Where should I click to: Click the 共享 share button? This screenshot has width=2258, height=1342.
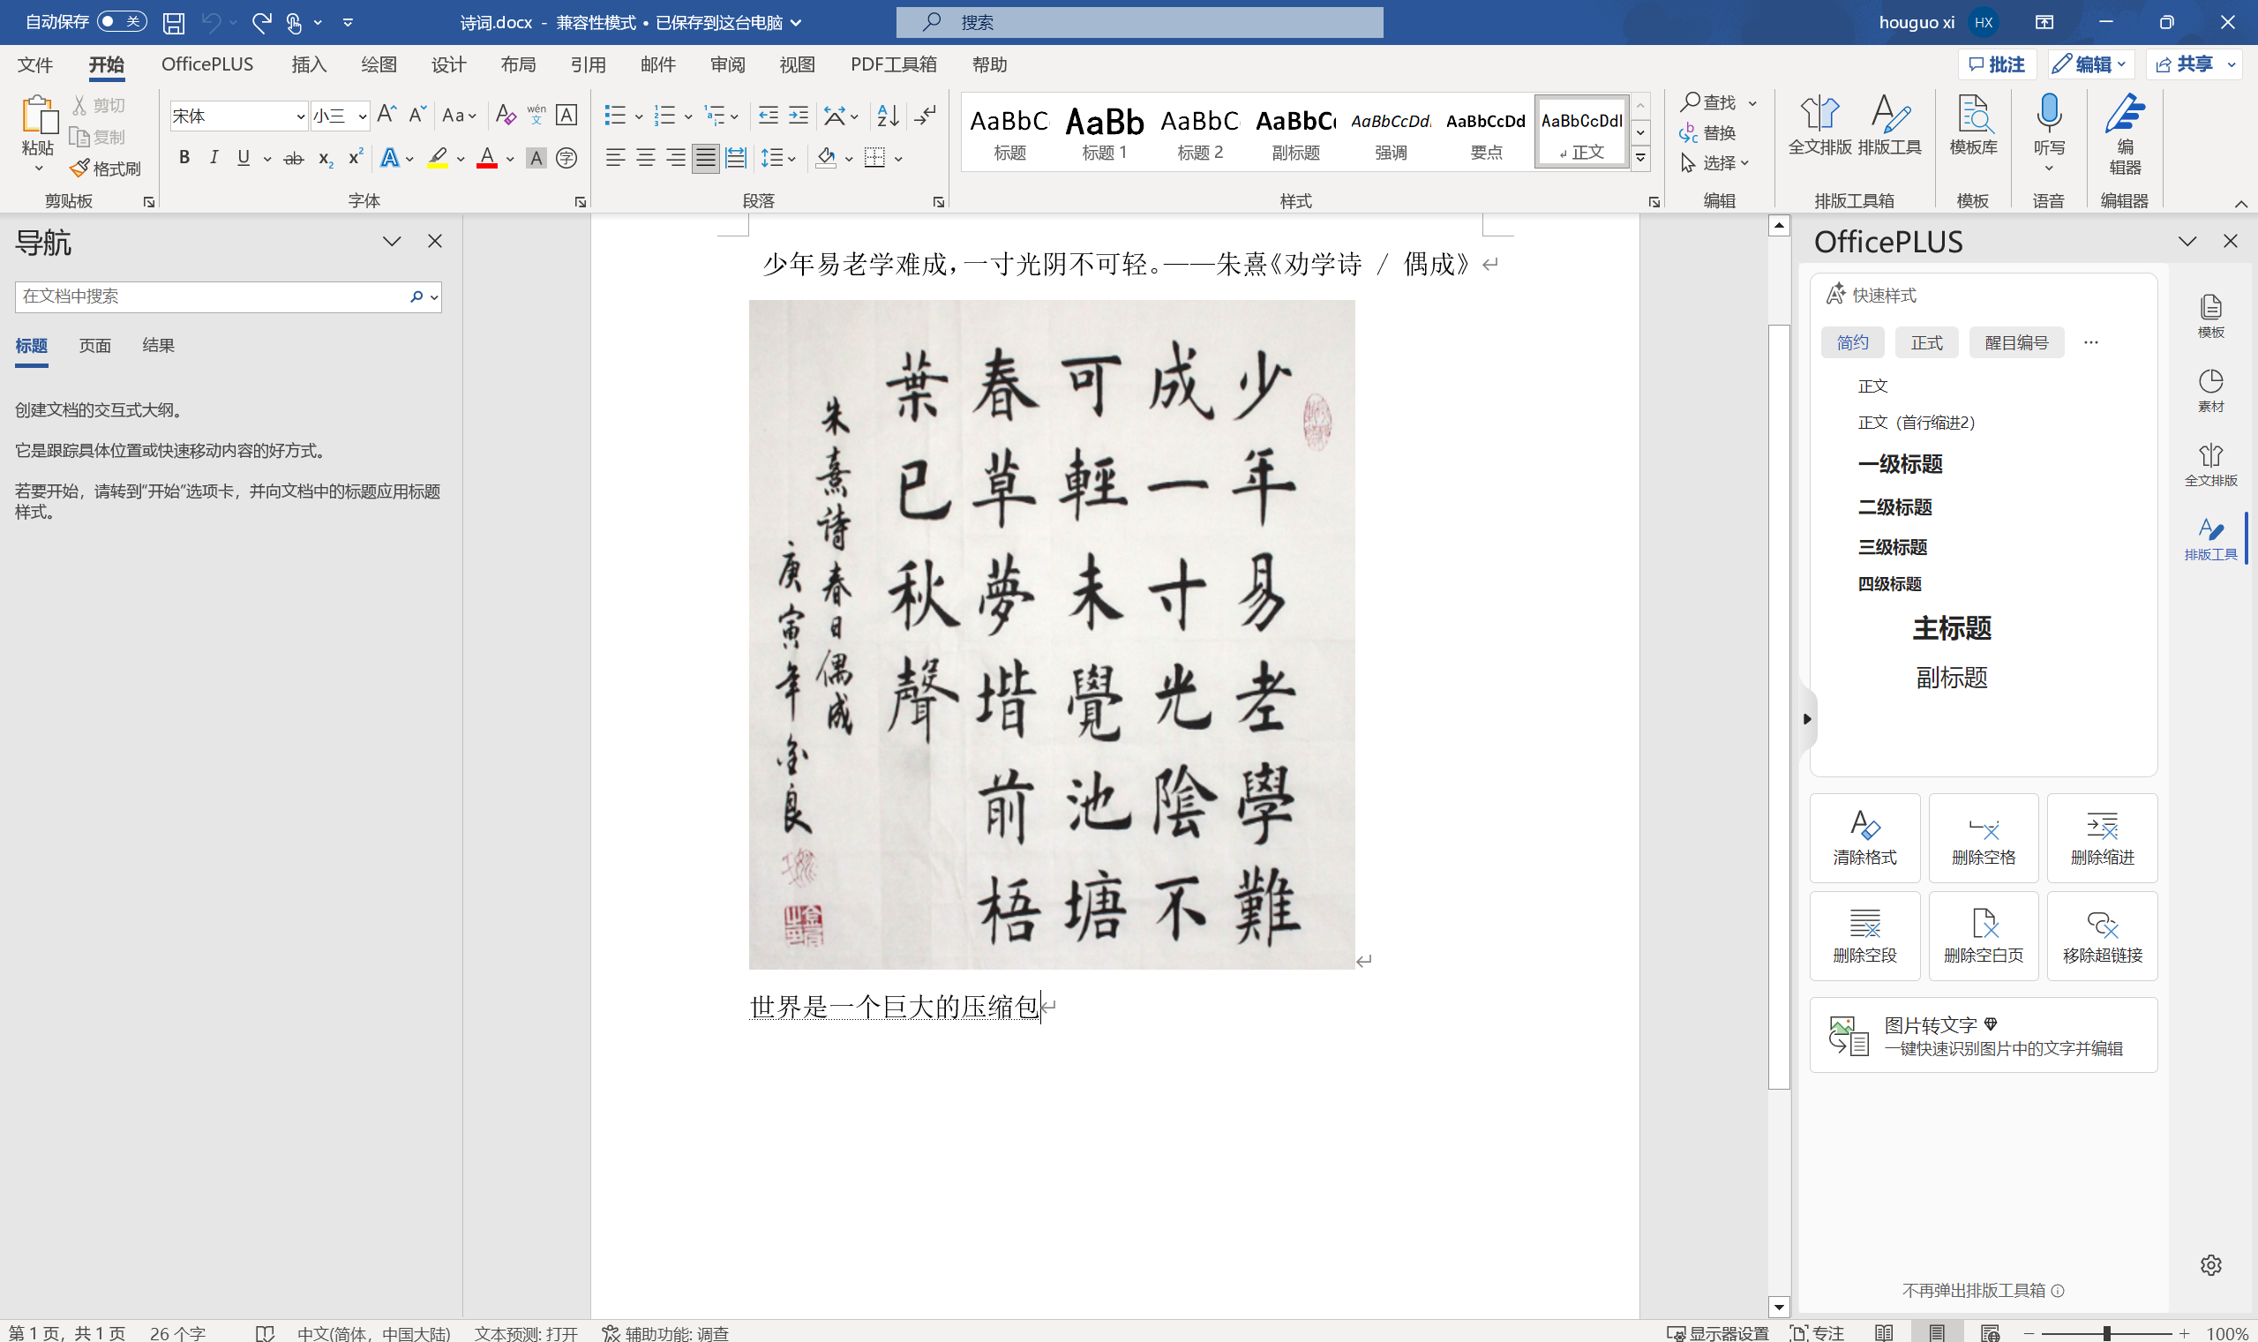[2185, 64]
